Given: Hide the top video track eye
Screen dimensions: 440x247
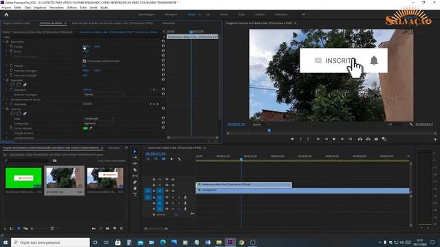Looking at the screenshot, I should click(x=173, y=179).
